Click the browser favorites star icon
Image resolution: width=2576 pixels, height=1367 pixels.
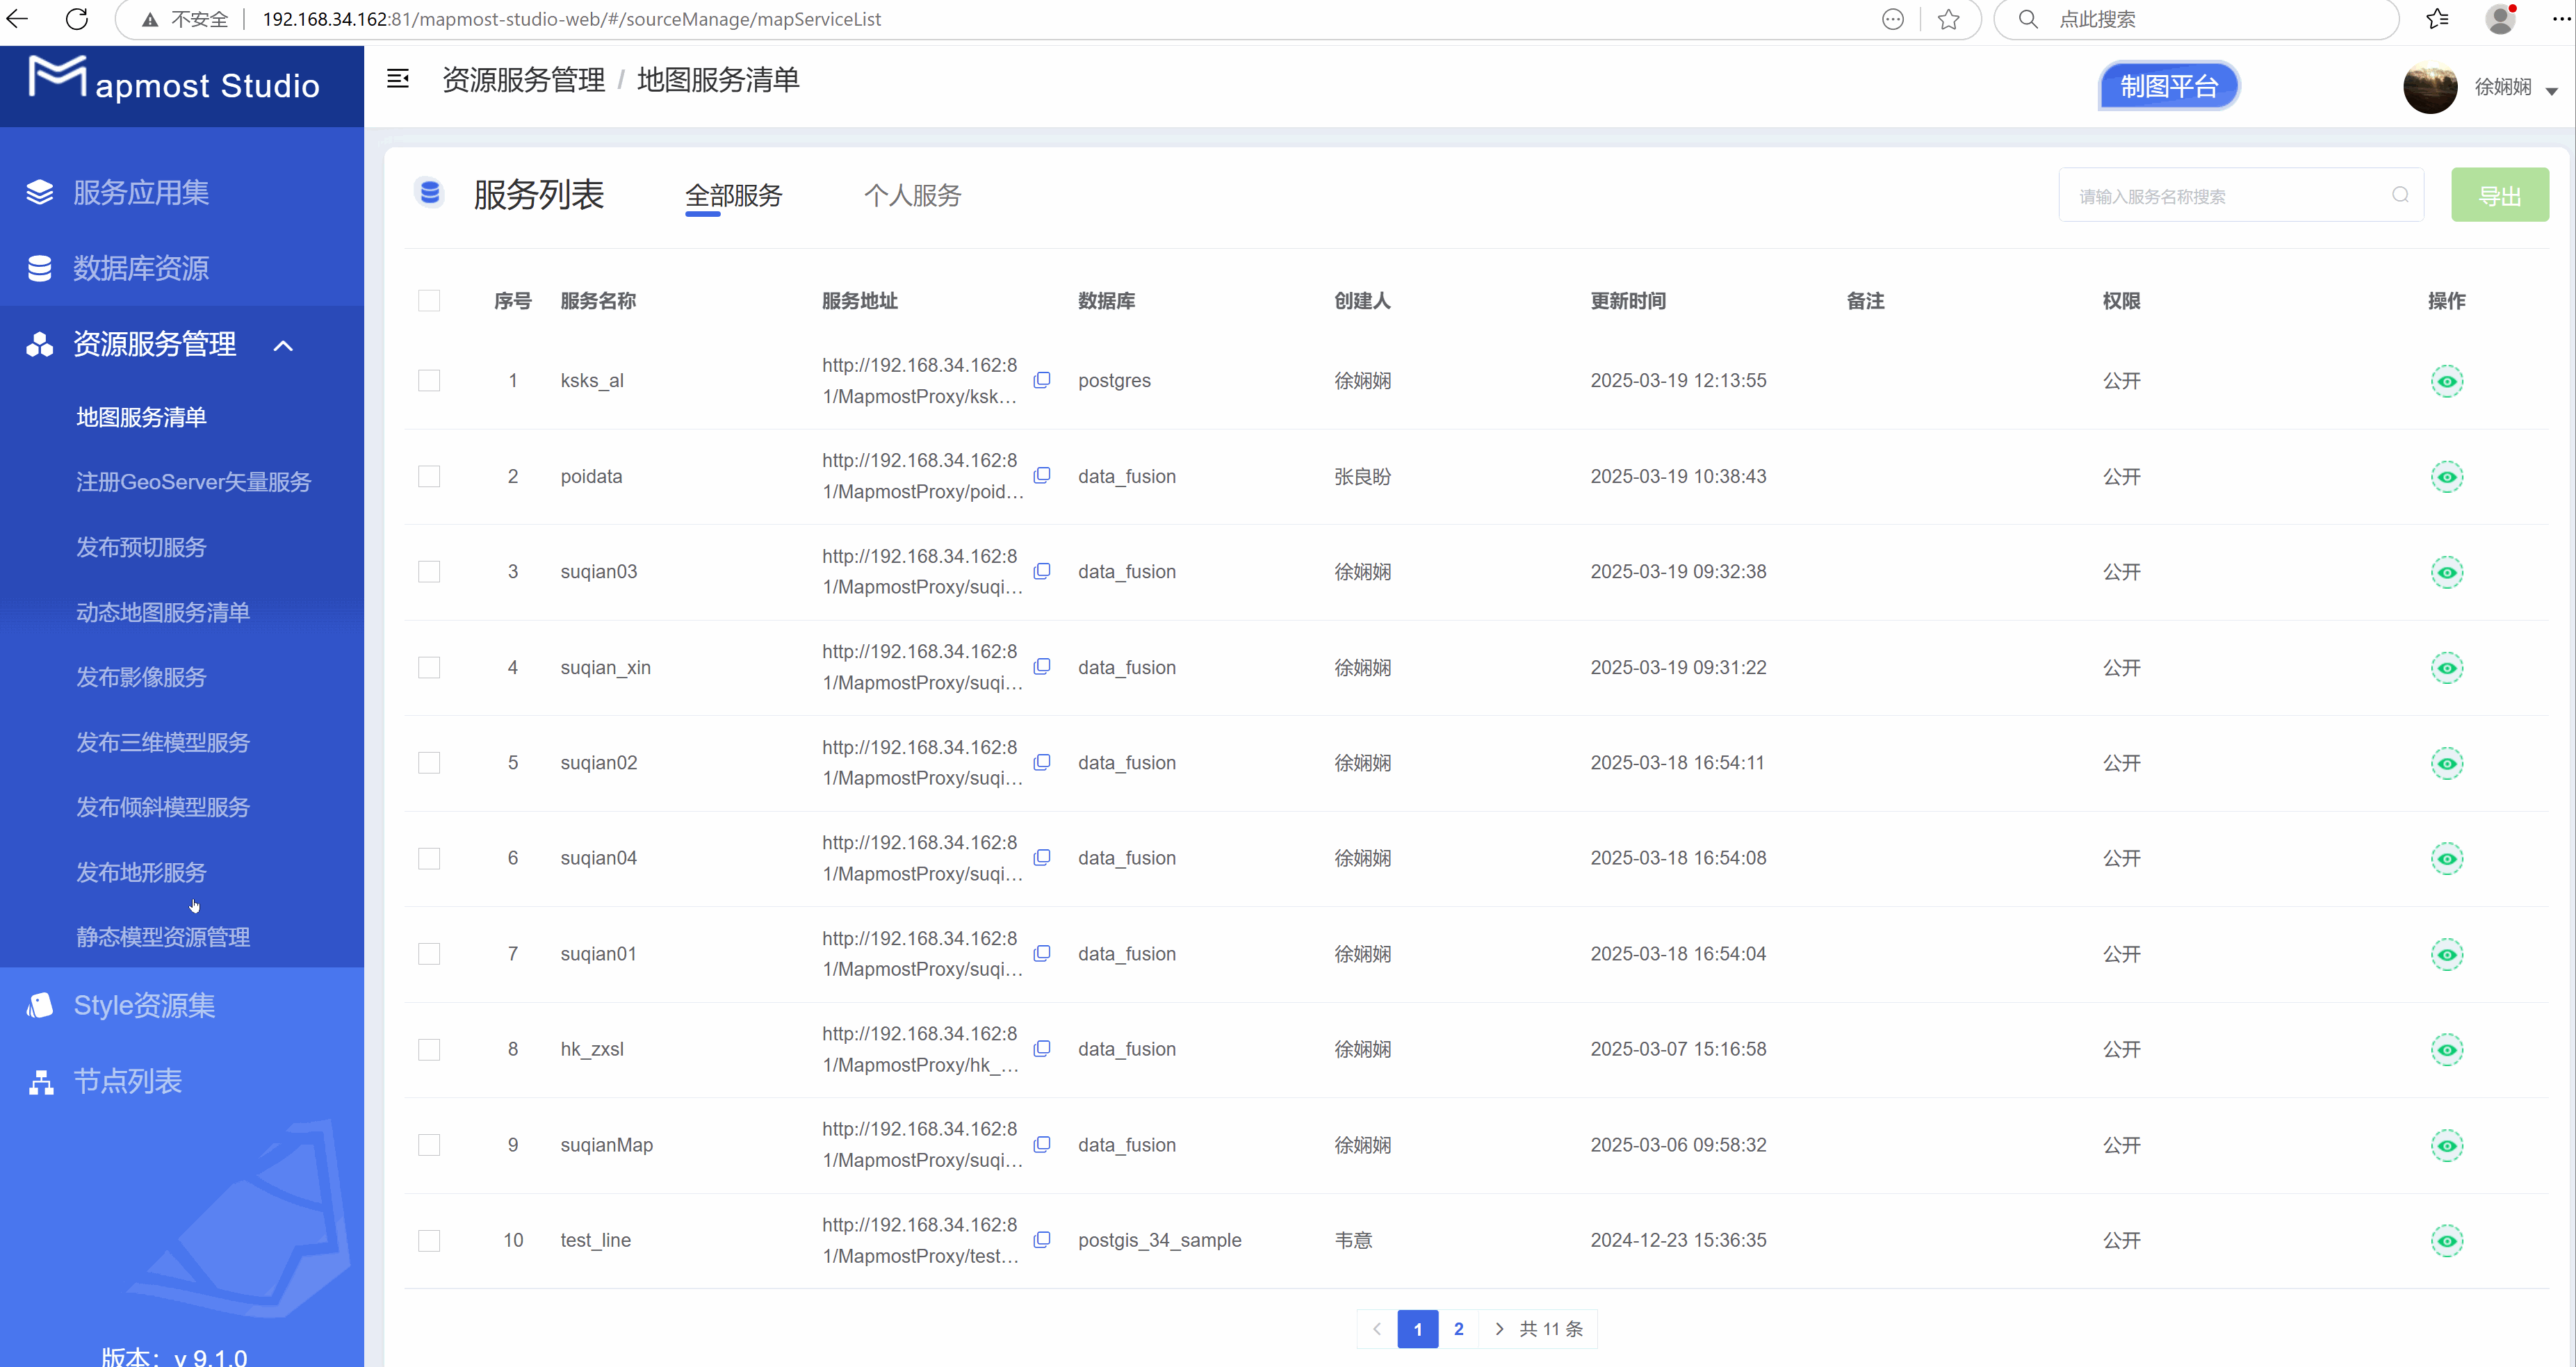pos(1948,19)
